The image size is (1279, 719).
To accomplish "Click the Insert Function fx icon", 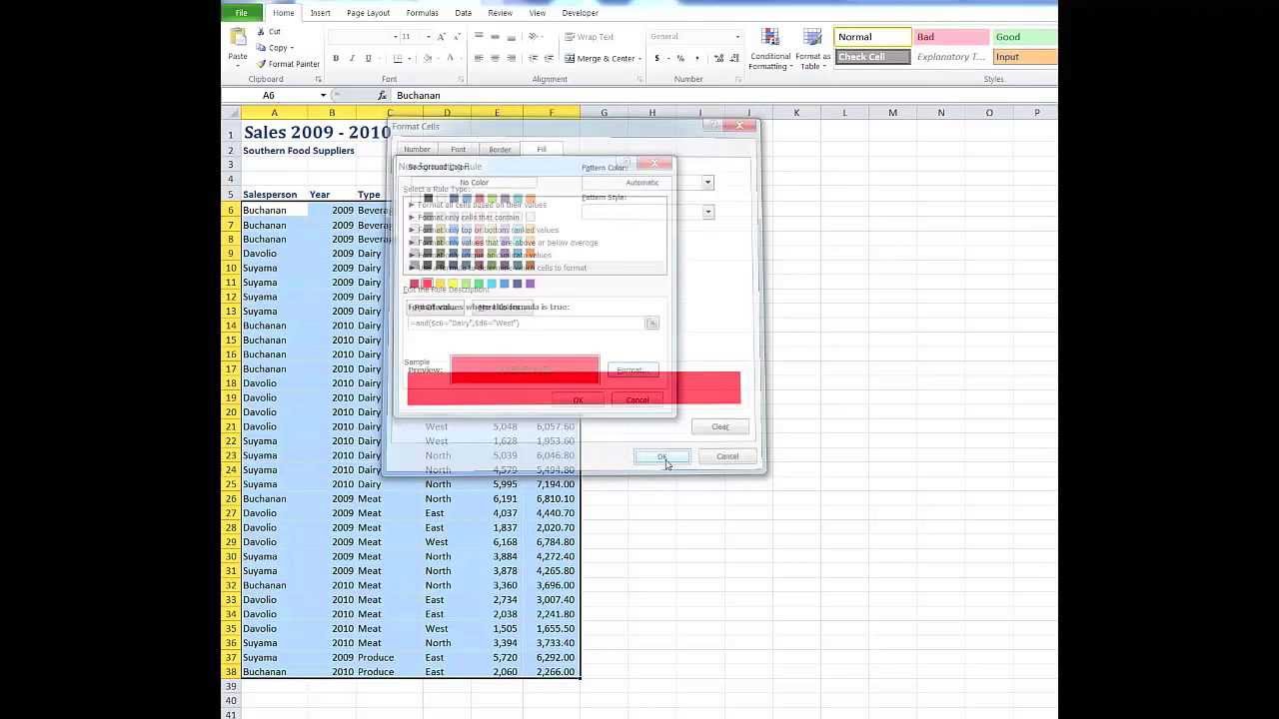I will click(x=382, y=96).
